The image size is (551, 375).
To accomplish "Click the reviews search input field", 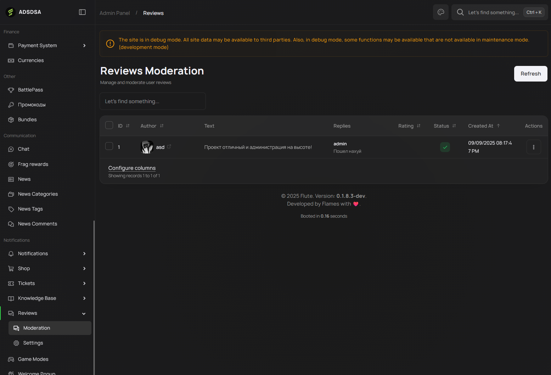I will pos(152,101).
